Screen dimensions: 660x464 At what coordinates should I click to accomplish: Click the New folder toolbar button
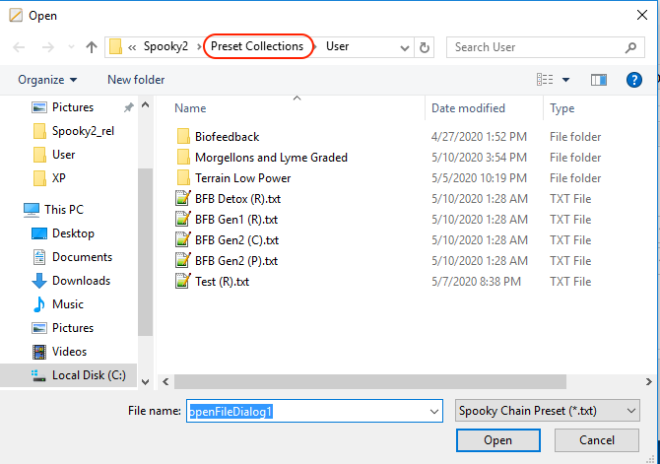(x=136, y=80)
